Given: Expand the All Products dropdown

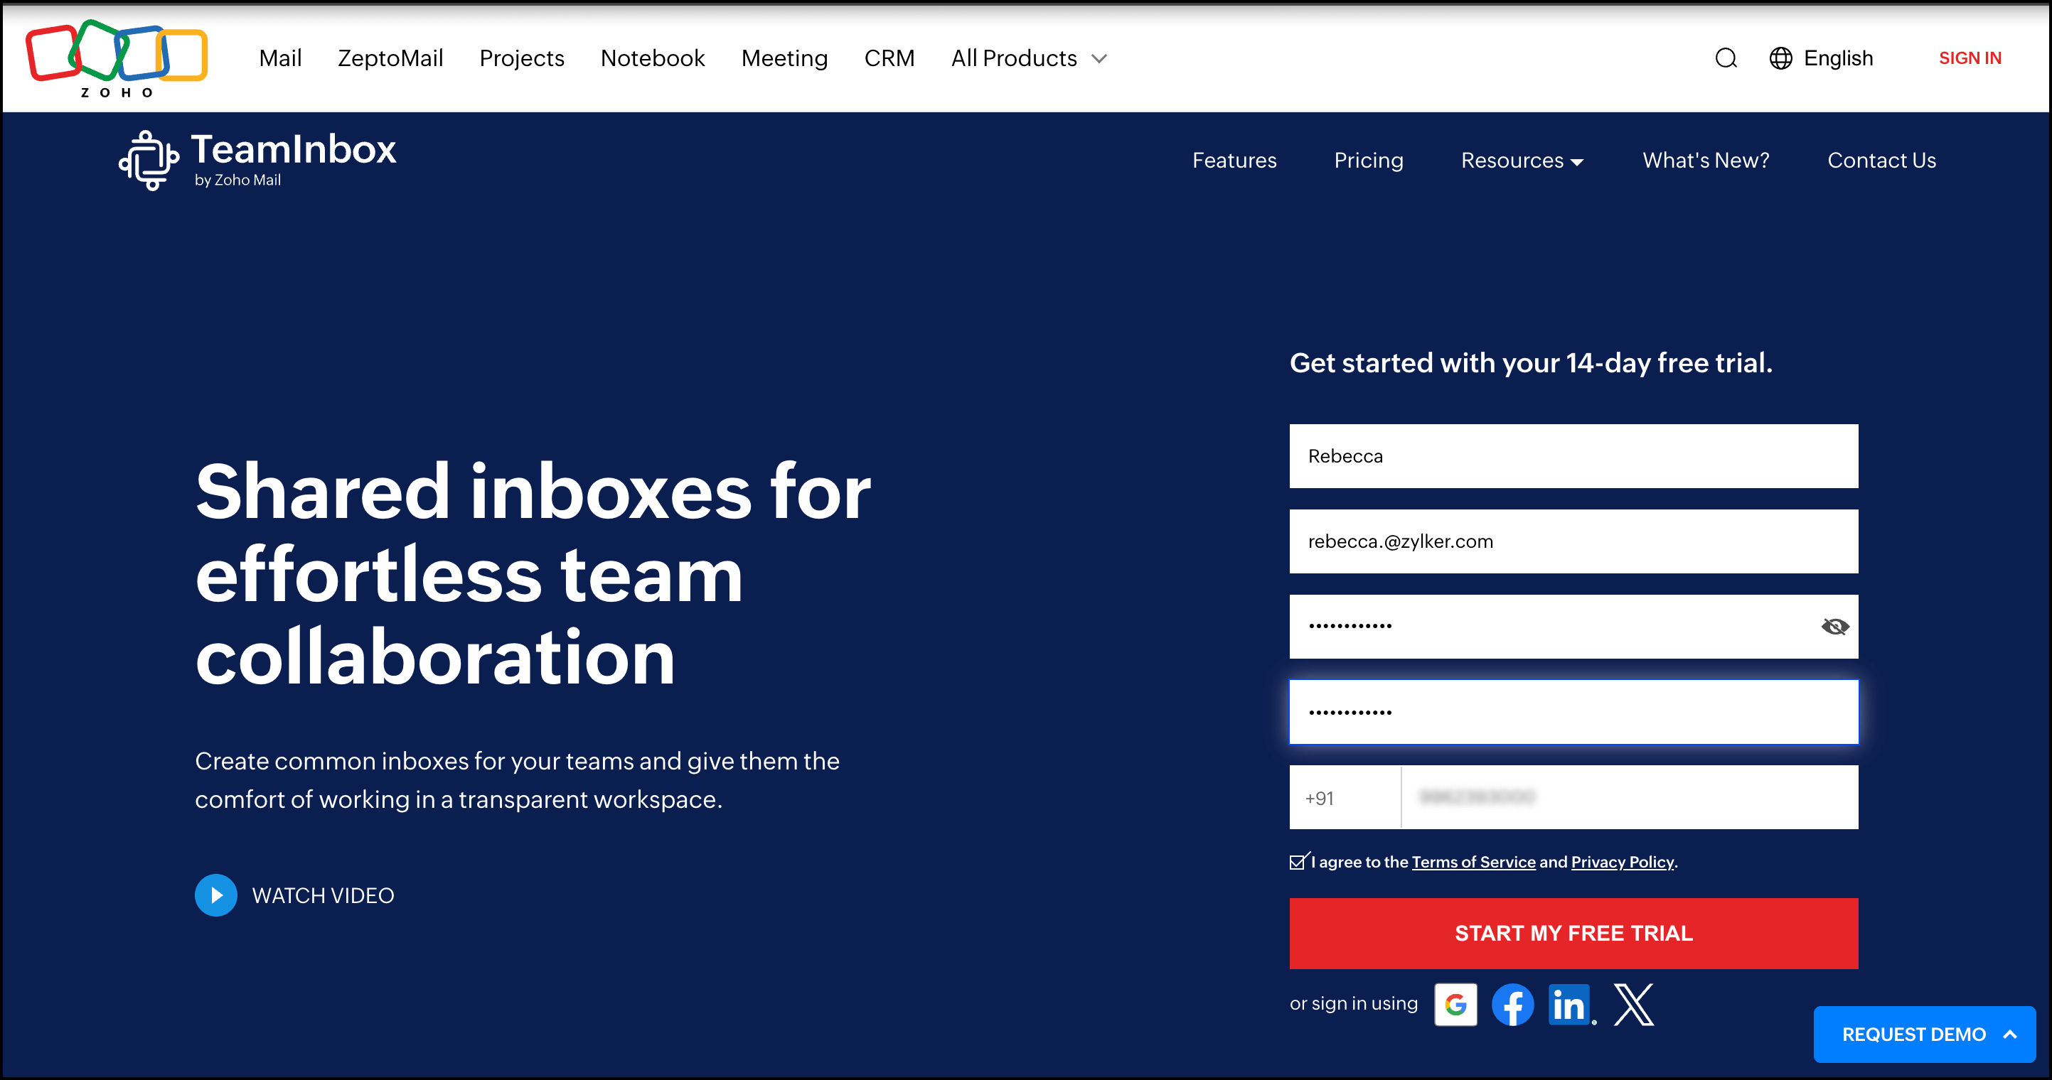Looking at the screenshot, I should coord(1028,58).
